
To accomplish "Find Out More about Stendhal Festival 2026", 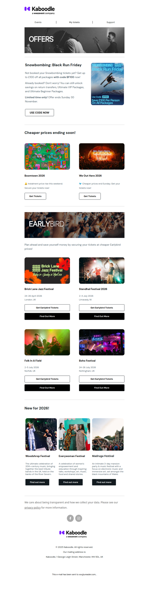I will coord(102,316).
